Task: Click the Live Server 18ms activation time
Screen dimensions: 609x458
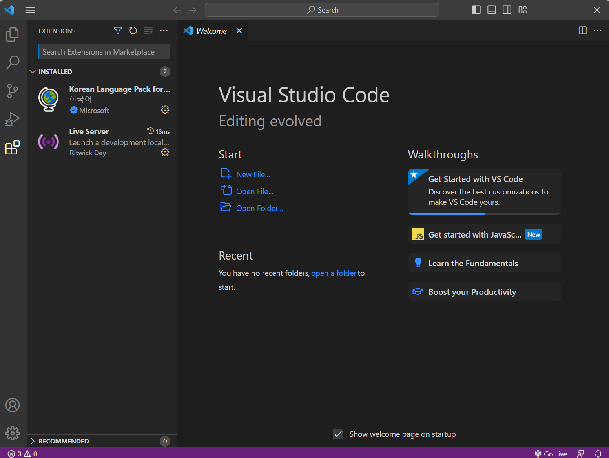Action: coord(159,131)
